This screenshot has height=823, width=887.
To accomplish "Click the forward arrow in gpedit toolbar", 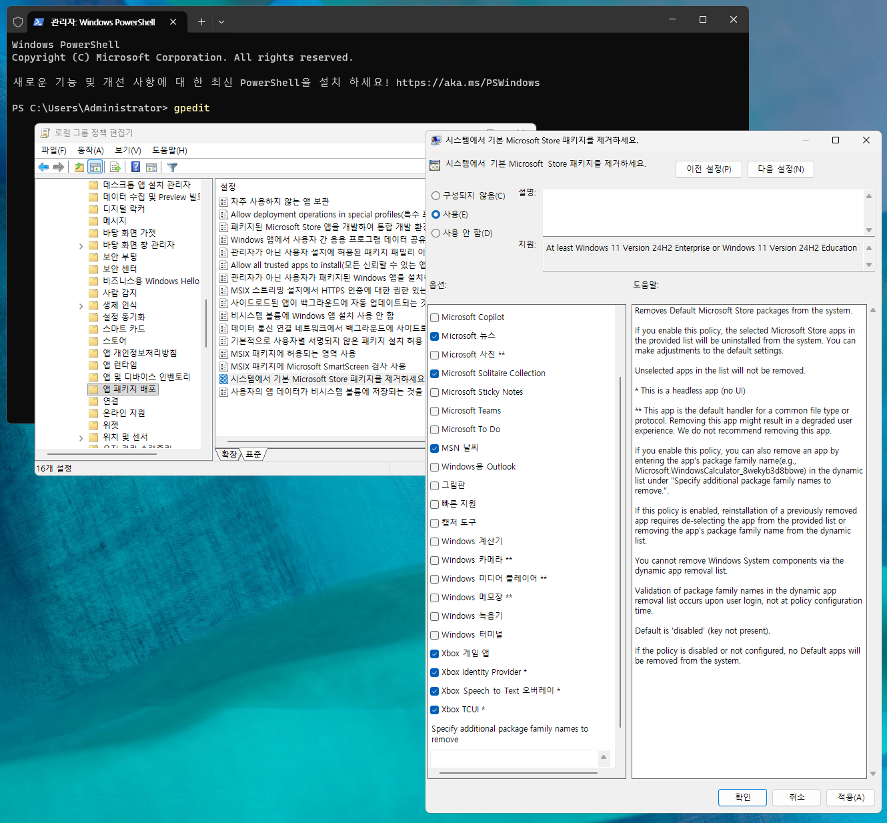I will click(x=59, y=167).
